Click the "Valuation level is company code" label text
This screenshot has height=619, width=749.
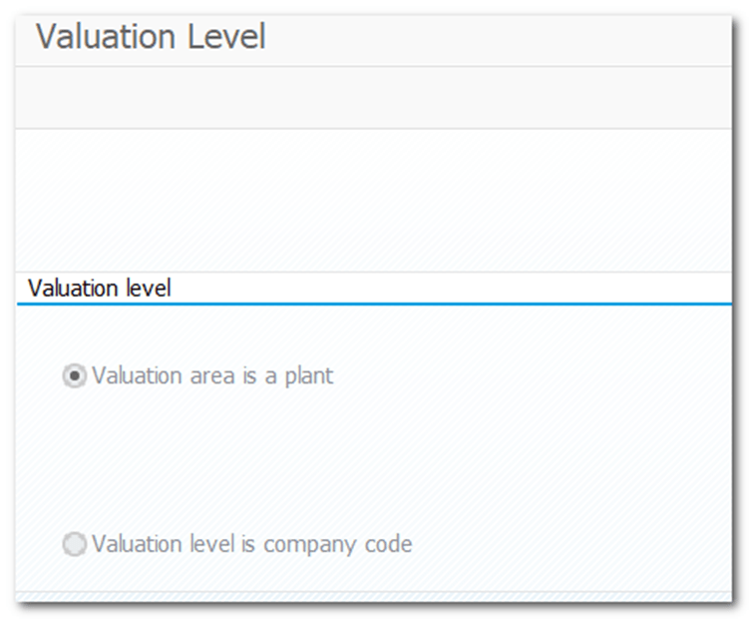pos(251,545)
